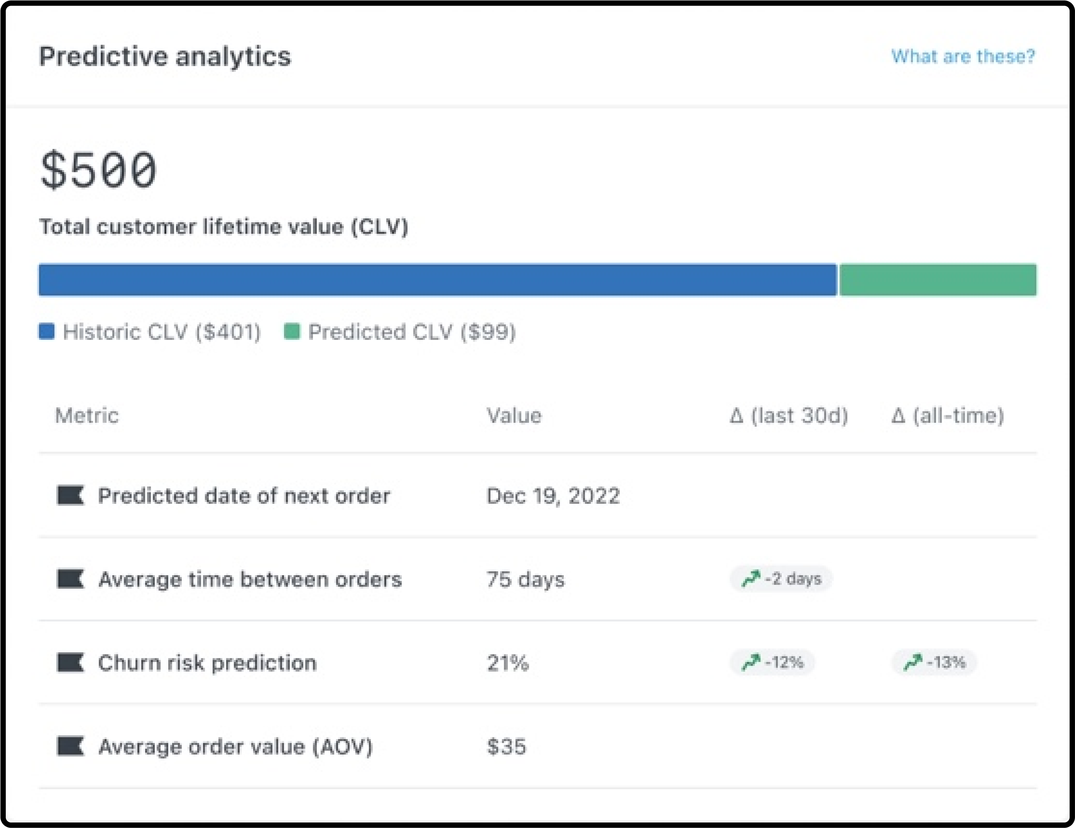Open the What are these? help link
Image resolution: width=1075 pixels, height=828 pixels.
(962, 57)
